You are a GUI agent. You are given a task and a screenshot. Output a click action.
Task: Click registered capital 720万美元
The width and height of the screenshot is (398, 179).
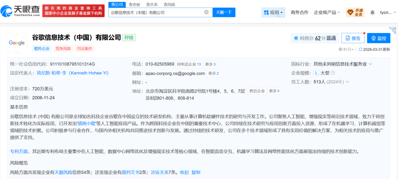[x=43, y=89]
